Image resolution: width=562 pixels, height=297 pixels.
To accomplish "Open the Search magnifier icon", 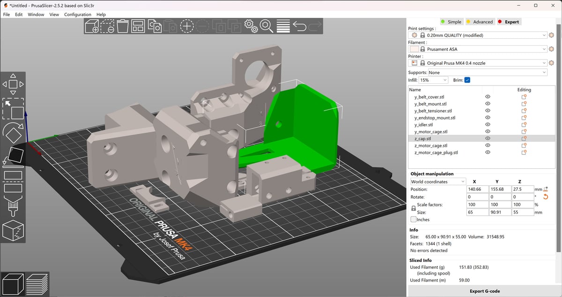I will click(266, 26).
